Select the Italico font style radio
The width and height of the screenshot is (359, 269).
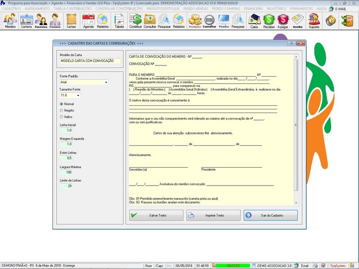61,117
